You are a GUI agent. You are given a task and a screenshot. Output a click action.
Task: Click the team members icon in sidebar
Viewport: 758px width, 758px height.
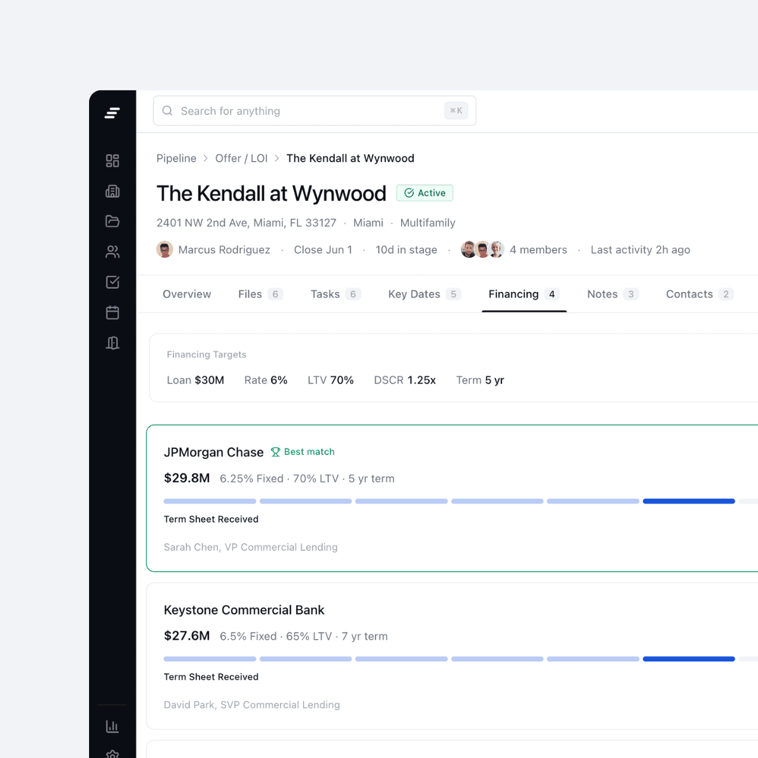pyautogui.click(x=112, y=251)
